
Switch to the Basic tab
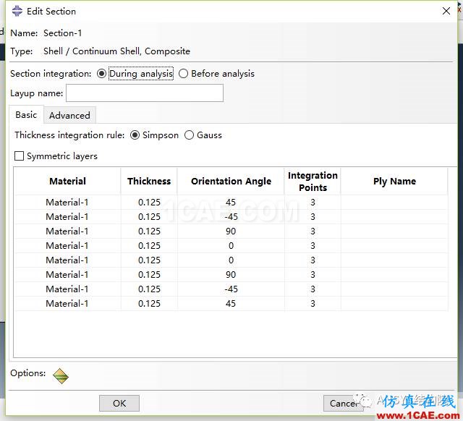[26, 114]
